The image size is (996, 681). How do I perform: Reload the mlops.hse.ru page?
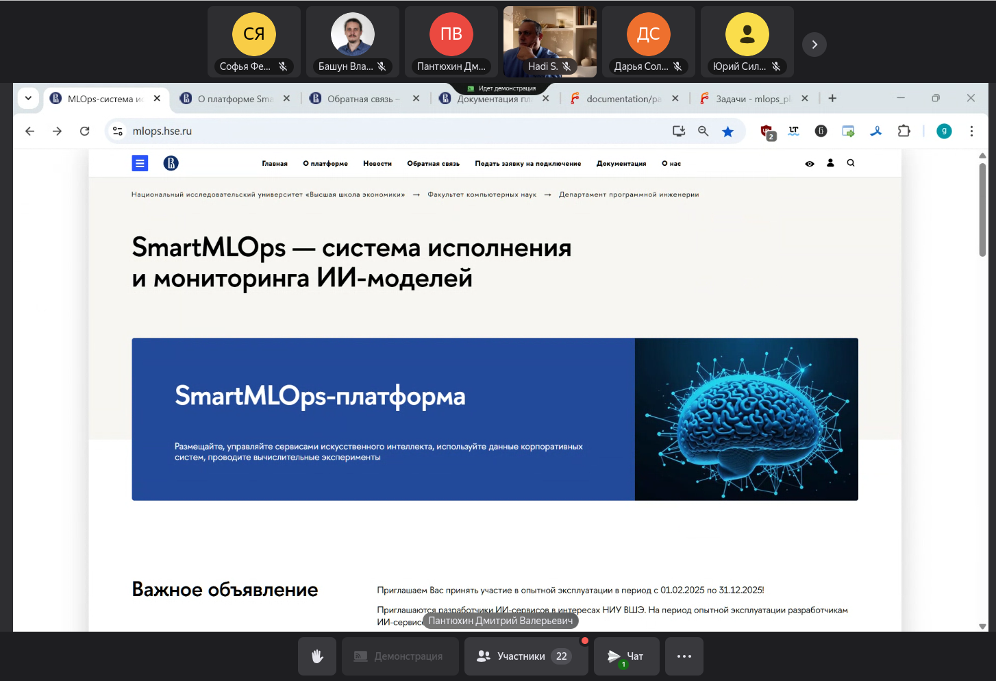click(x=84, y=131)
